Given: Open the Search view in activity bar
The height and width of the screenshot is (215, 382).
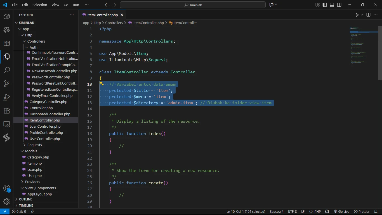Looking at the screenshot, I should click(x=7, y=70).
